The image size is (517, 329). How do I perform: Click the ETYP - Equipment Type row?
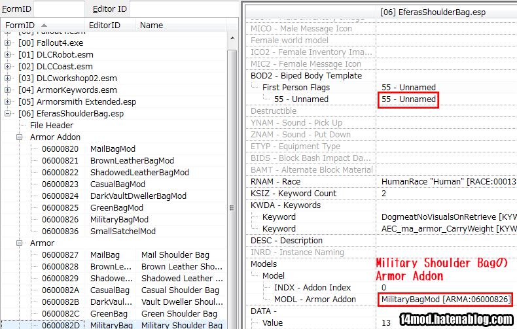(x=295, y=147)
